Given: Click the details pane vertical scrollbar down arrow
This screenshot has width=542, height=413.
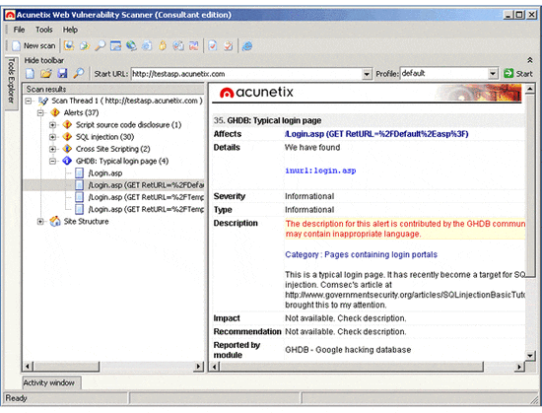Looking at the screenshot, I should pyautogui.click(x=530, y=355).
